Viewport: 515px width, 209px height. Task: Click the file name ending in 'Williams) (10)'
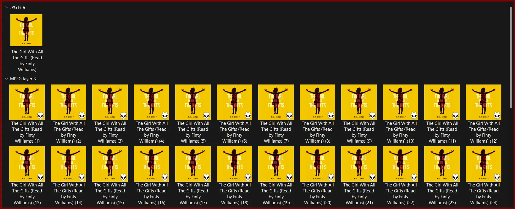pyautogui.click(x=401, y=132)
